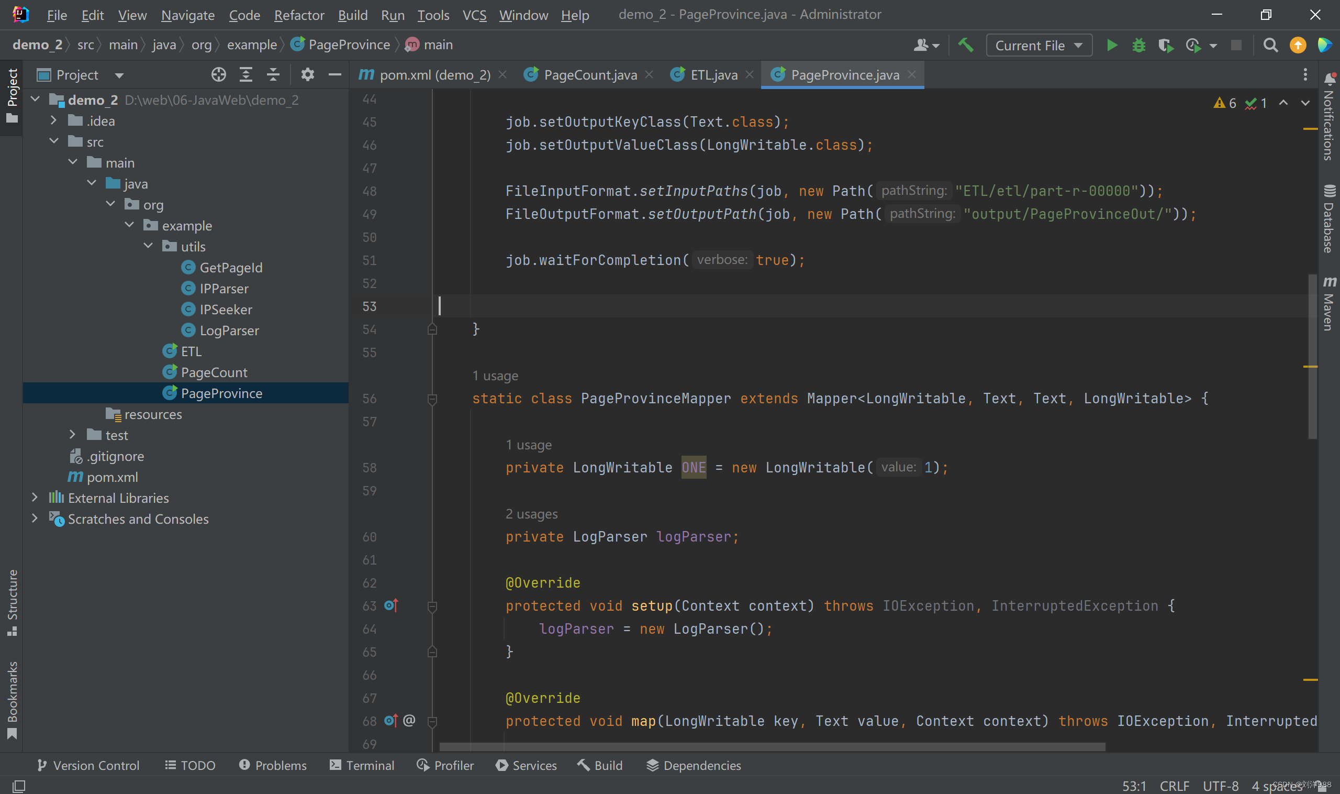The image size is (1340, 794).
Task: Close the PageProvince.java tab
Action: point(912,74)
